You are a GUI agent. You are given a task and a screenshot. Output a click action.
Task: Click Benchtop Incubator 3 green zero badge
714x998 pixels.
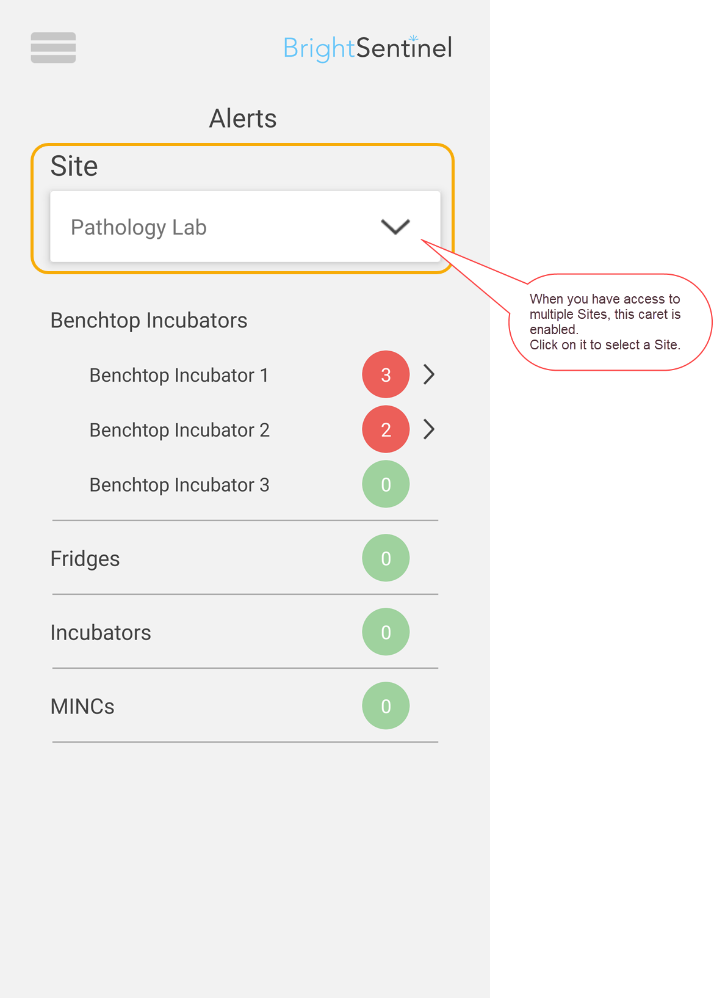[x=386, y=484]
